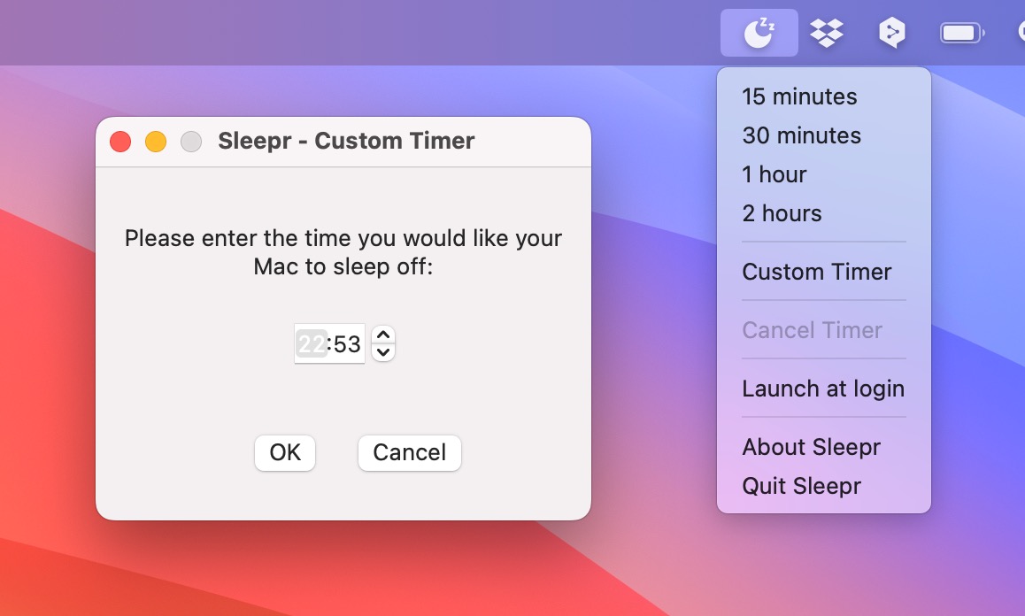This screenshot has height=616, width=1025.
Task: Click the Dropbox menu bar icon
Action: point(825,32)
